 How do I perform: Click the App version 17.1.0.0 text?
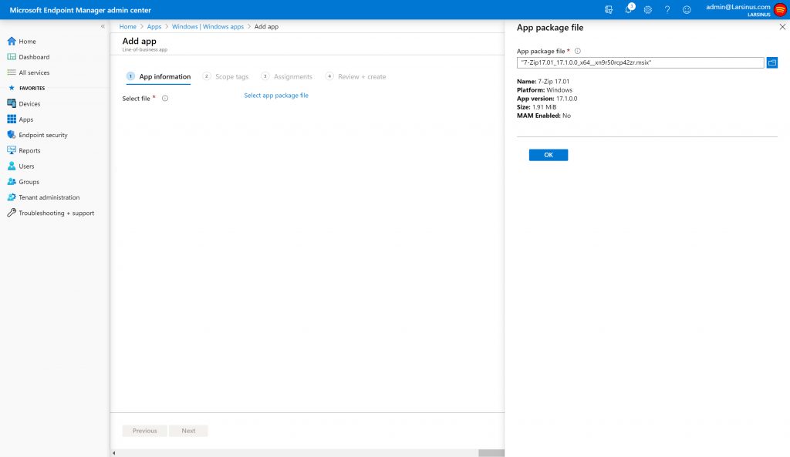547,99
